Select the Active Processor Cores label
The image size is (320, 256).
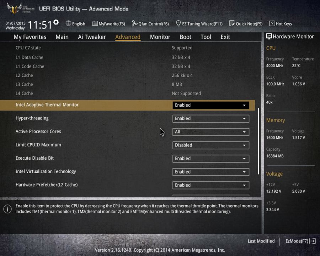point(38,132)
